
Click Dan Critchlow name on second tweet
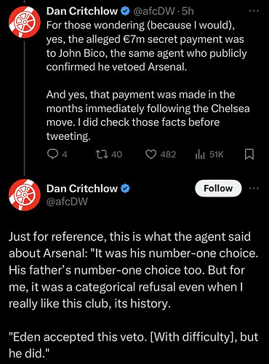click(82, 189)
